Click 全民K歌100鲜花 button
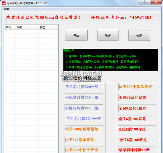 click(137, 119)
